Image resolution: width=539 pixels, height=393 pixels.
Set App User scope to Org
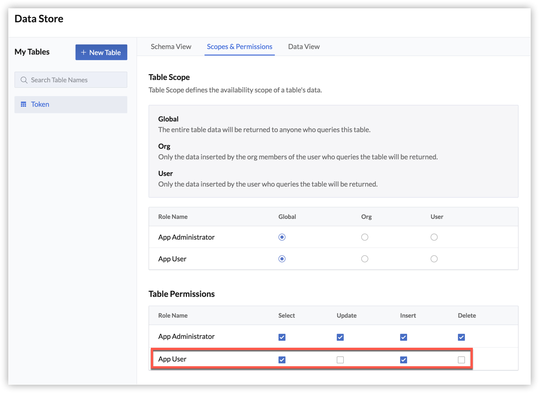click(x=365, y=259)
